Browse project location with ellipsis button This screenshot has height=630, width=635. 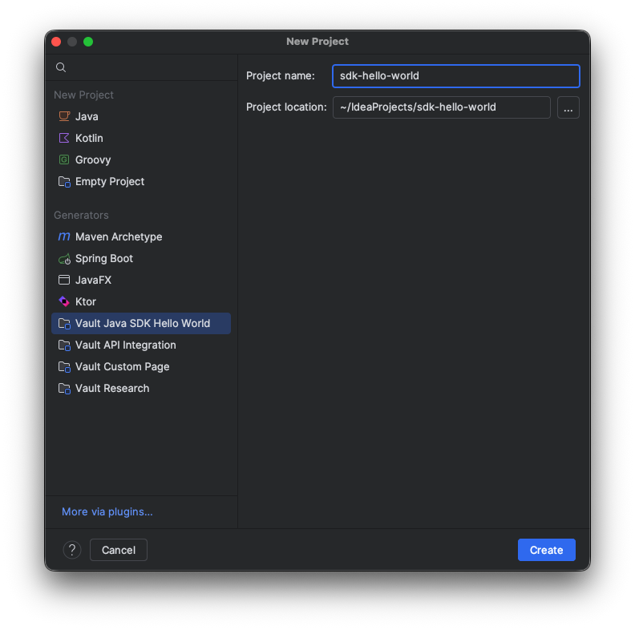tap(568, 107)
